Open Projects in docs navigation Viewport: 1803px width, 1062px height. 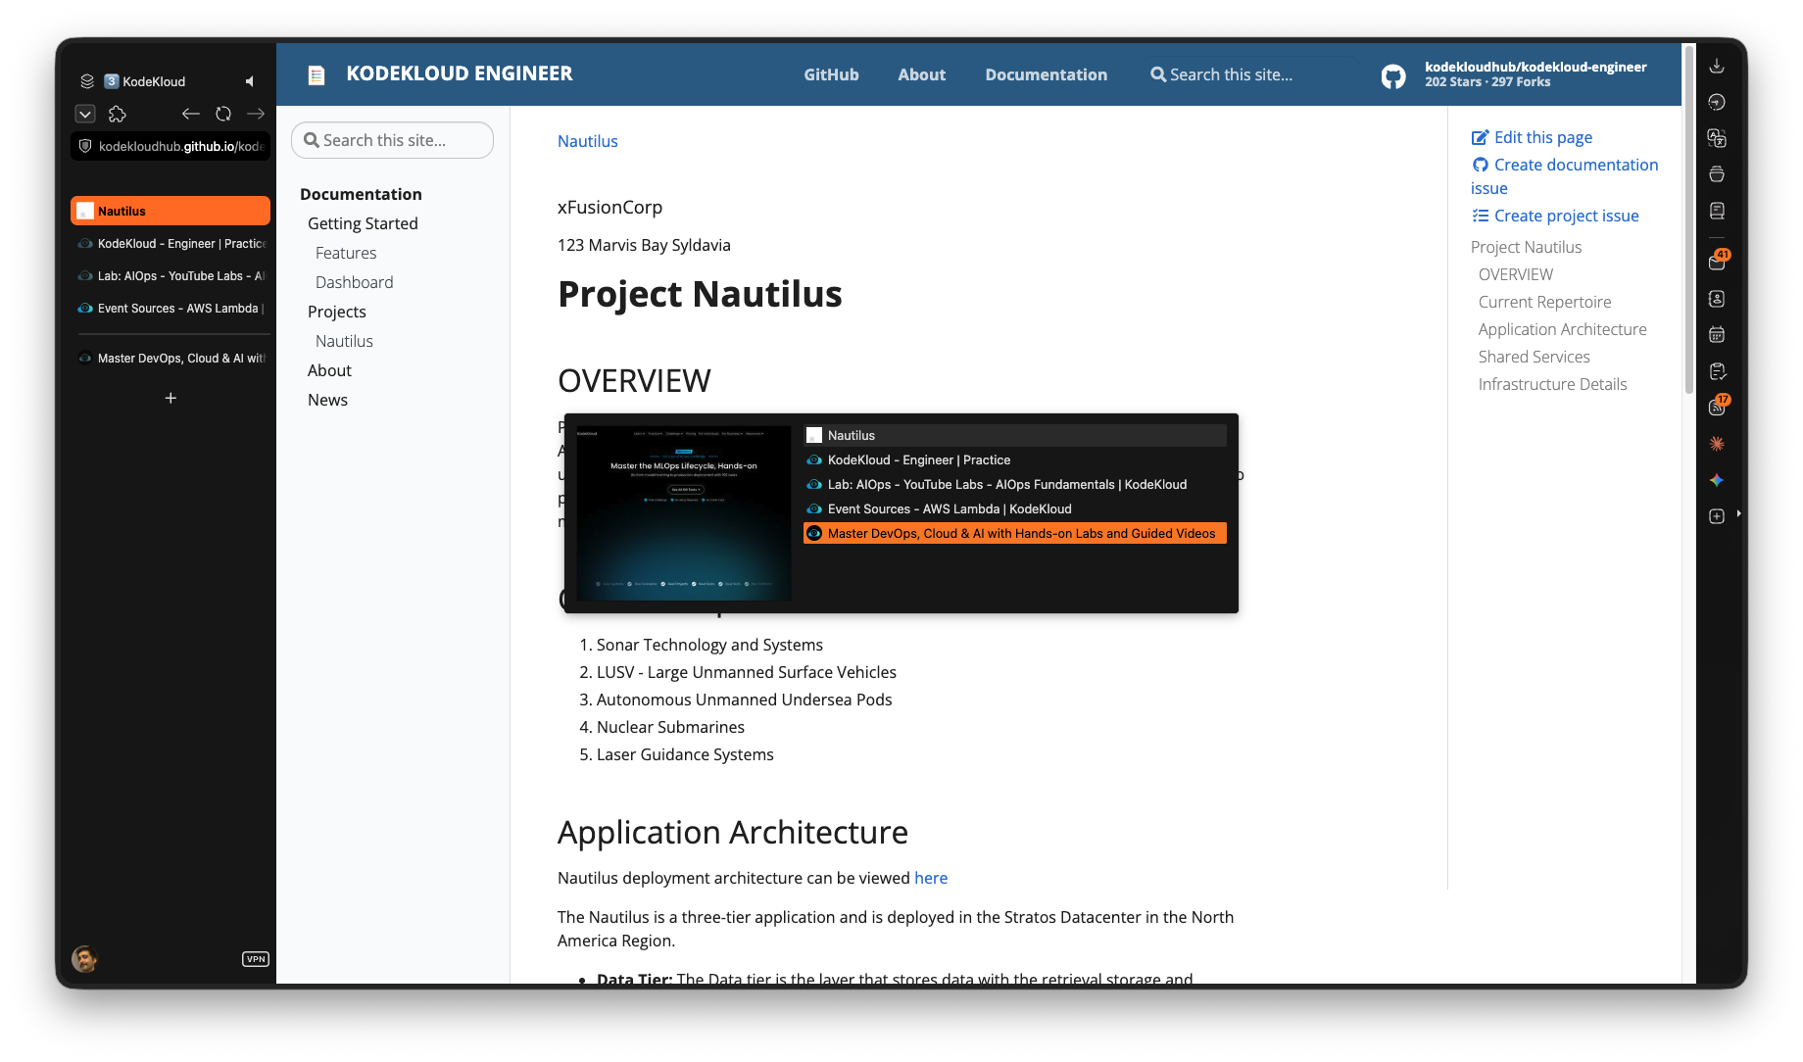337,312
